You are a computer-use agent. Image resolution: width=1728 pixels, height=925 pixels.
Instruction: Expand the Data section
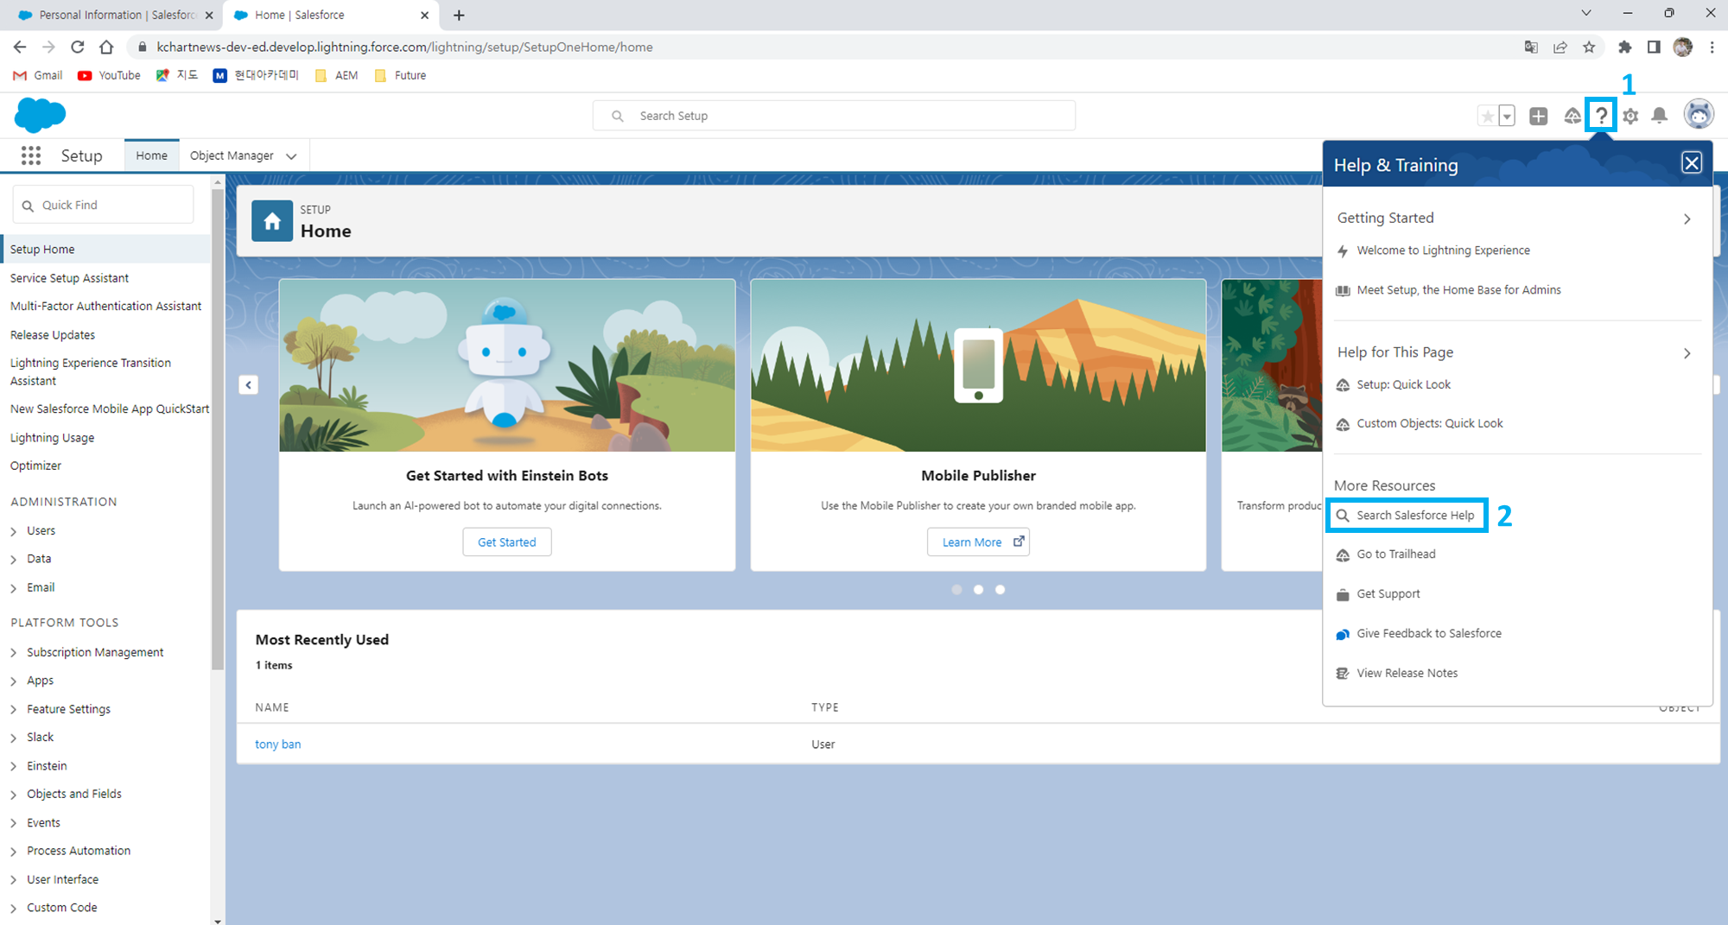[14, 561]
